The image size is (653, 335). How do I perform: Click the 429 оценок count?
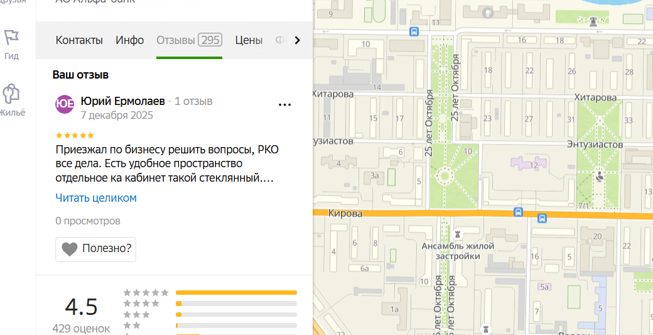click(x=81, y=328)
